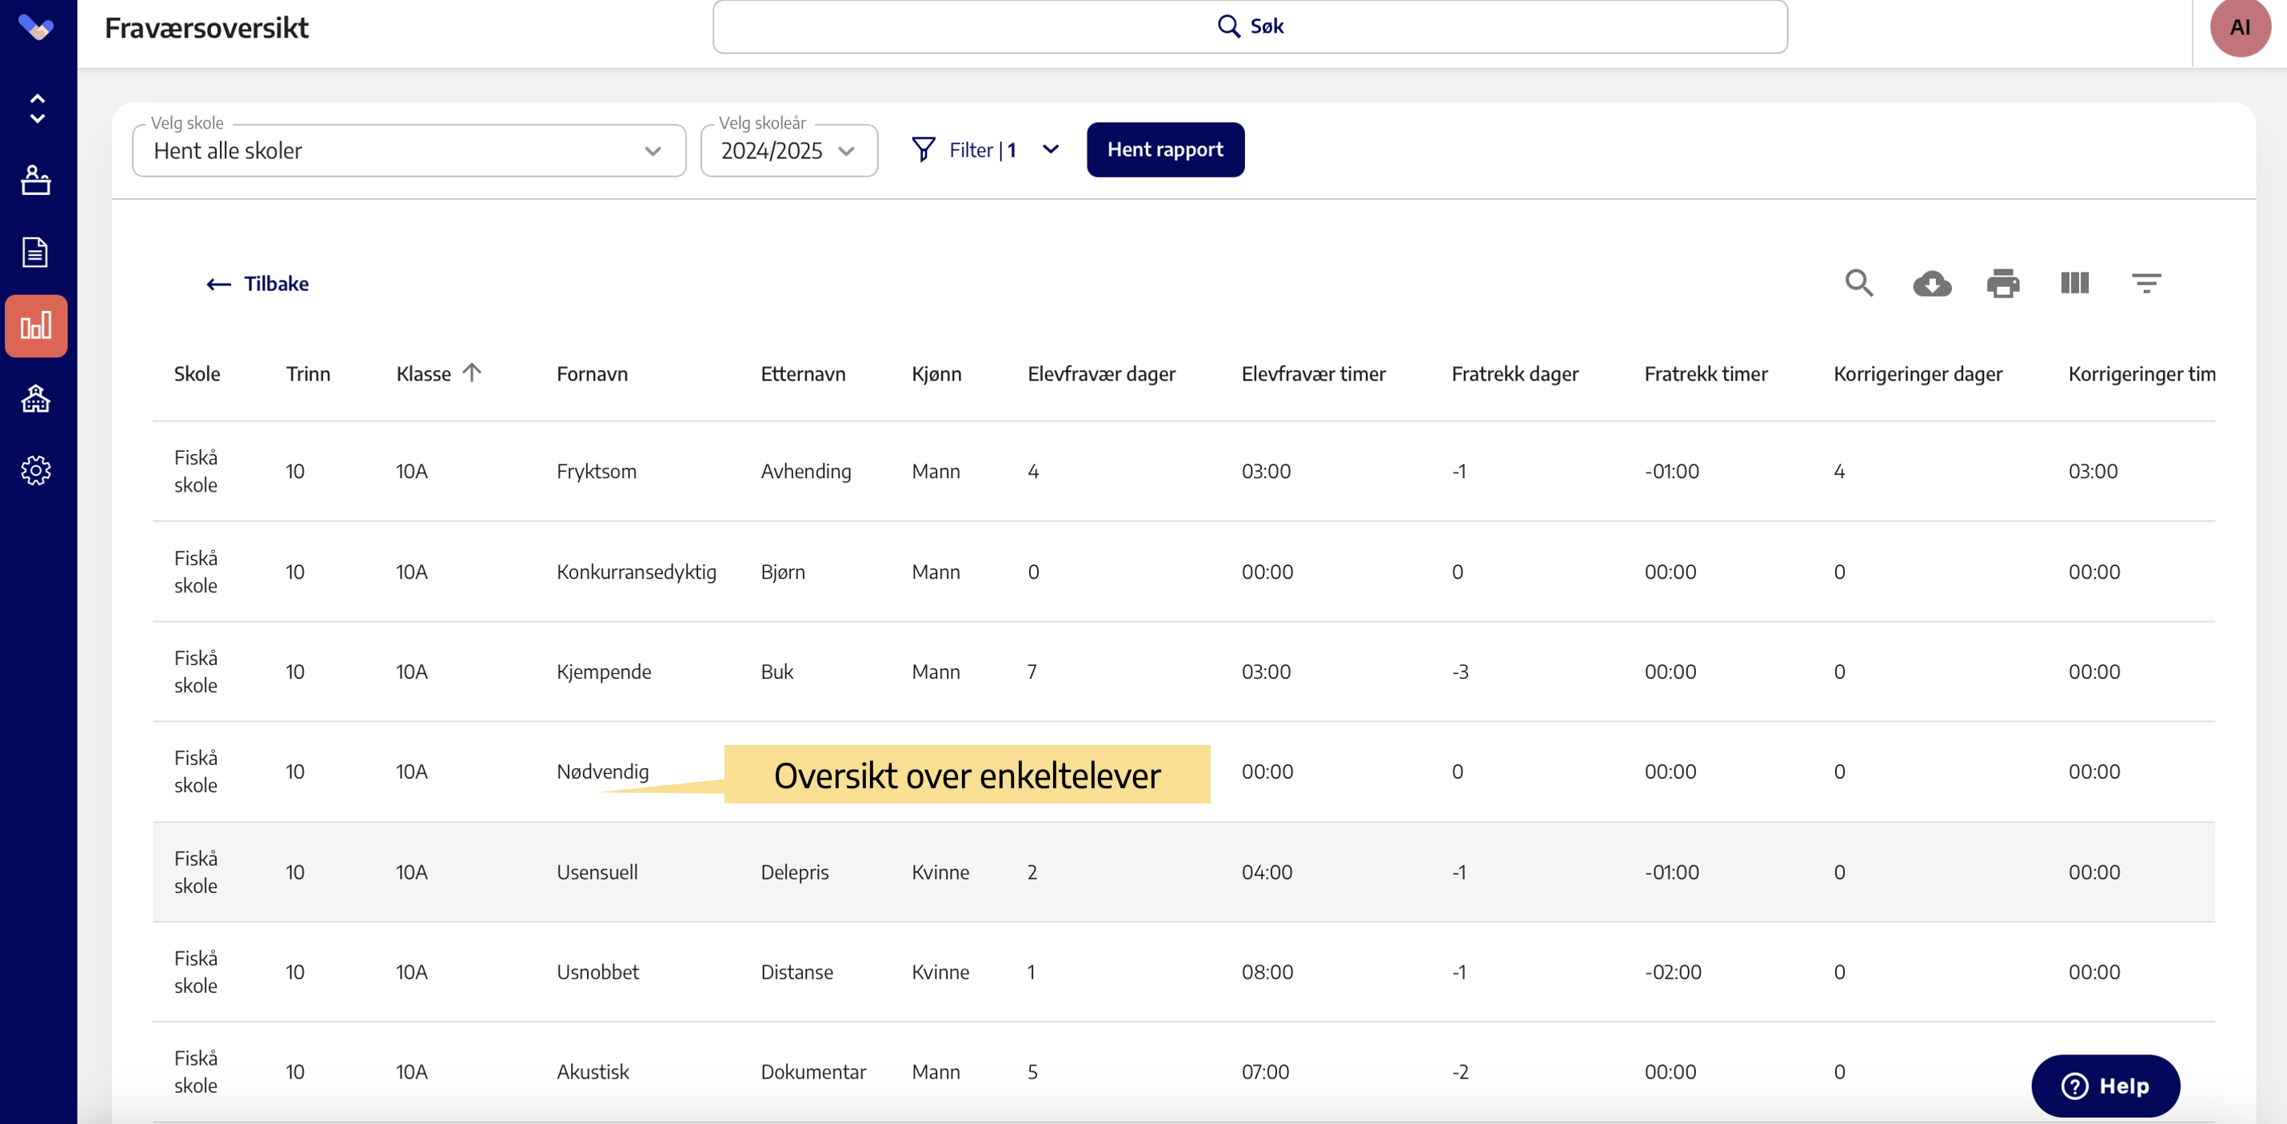Open the school building sidebar icon

click(x=35, y=399)
